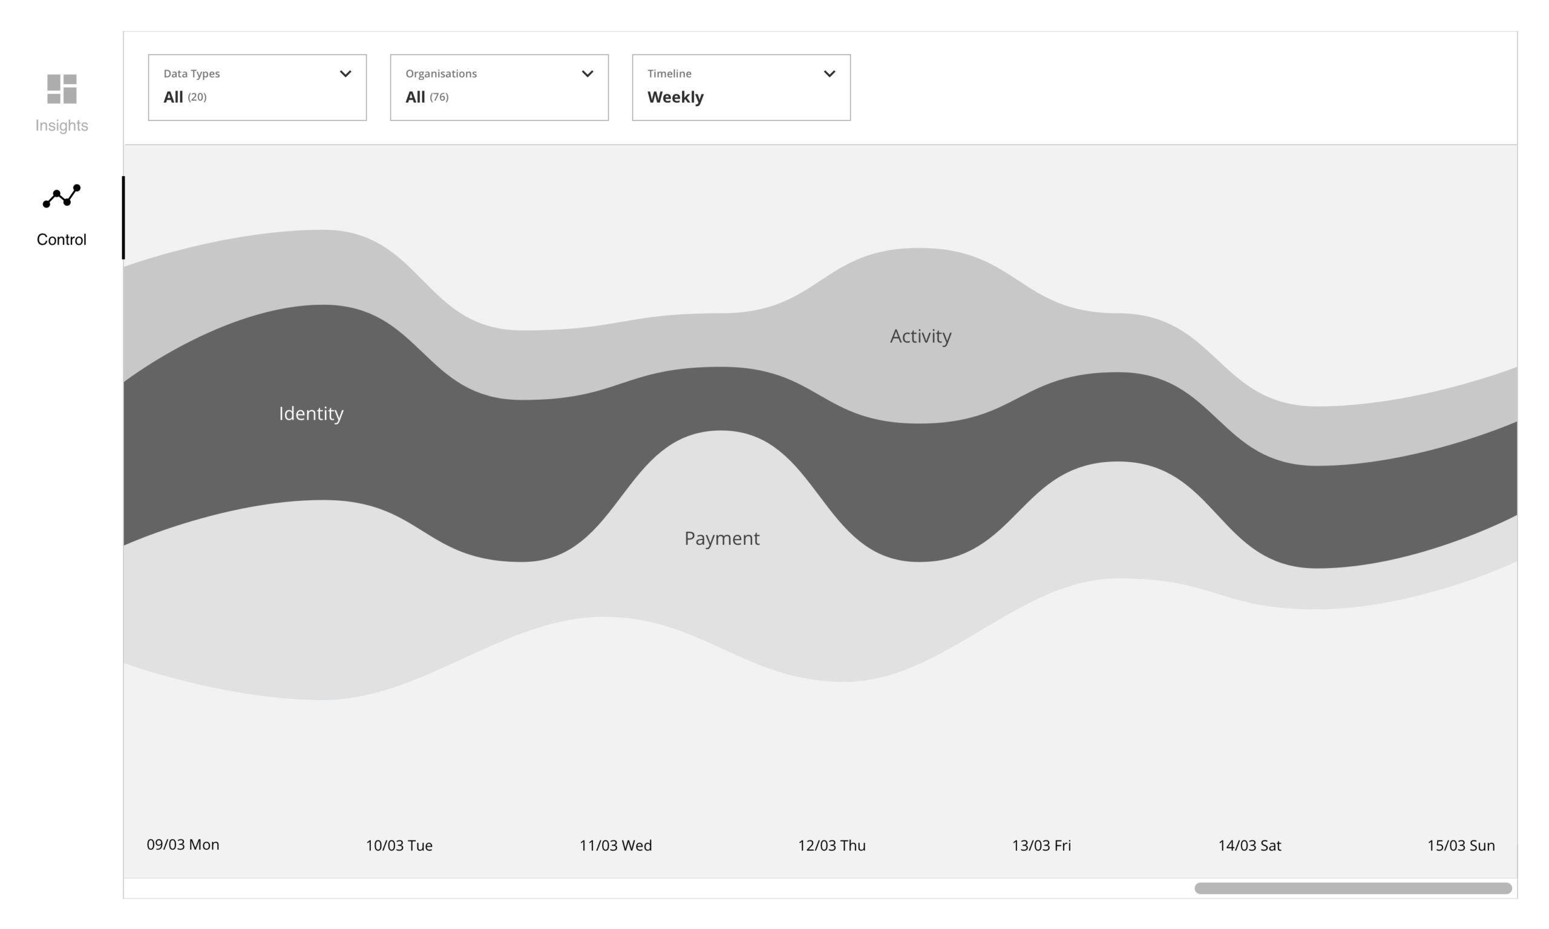Select the Identity stream band
The height and width of the screenshot is (929, 1549).
(311, 413)
